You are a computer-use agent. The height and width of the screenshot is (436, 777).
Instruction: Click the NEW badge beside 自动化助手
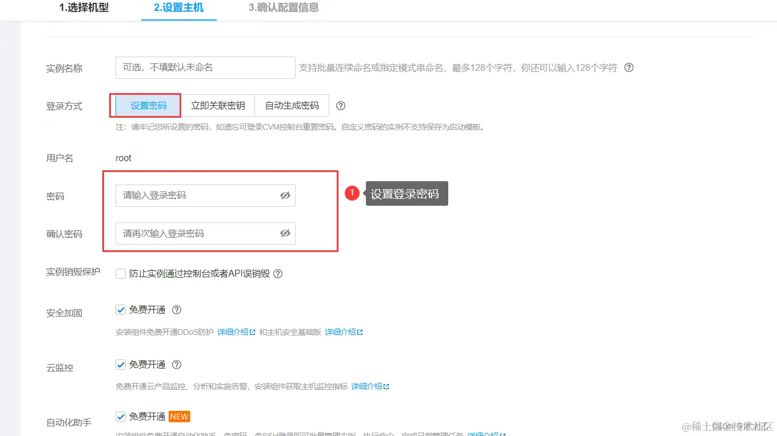(180, 417)
